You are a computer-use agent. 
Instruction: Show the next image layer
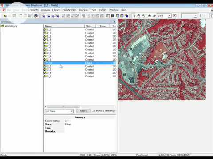tap(122, 16)
